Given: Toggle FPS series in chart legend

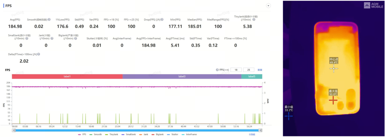Looking at the screenshot, I should click(82, 134).
